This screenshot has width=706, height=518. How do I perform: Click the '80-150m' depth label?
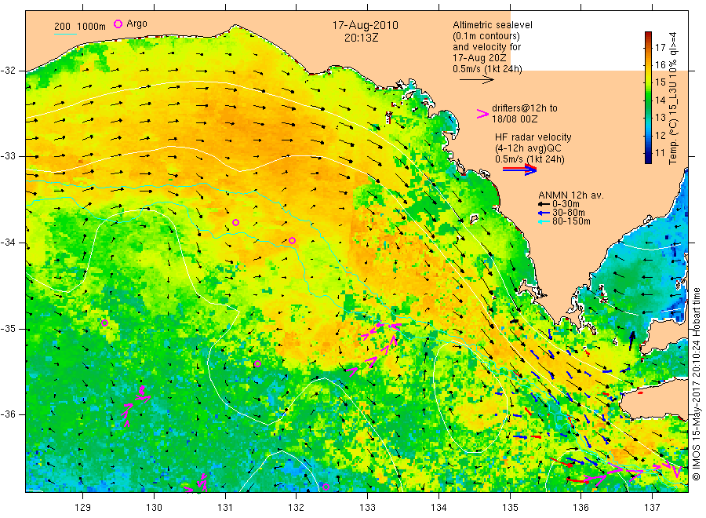point(571,221)
